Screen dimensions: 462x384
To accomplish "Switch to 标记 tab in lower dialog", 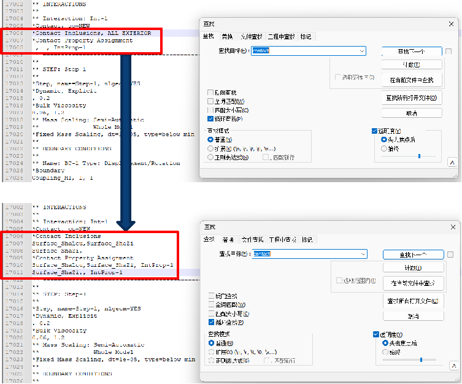I will [x=307, y=240].
